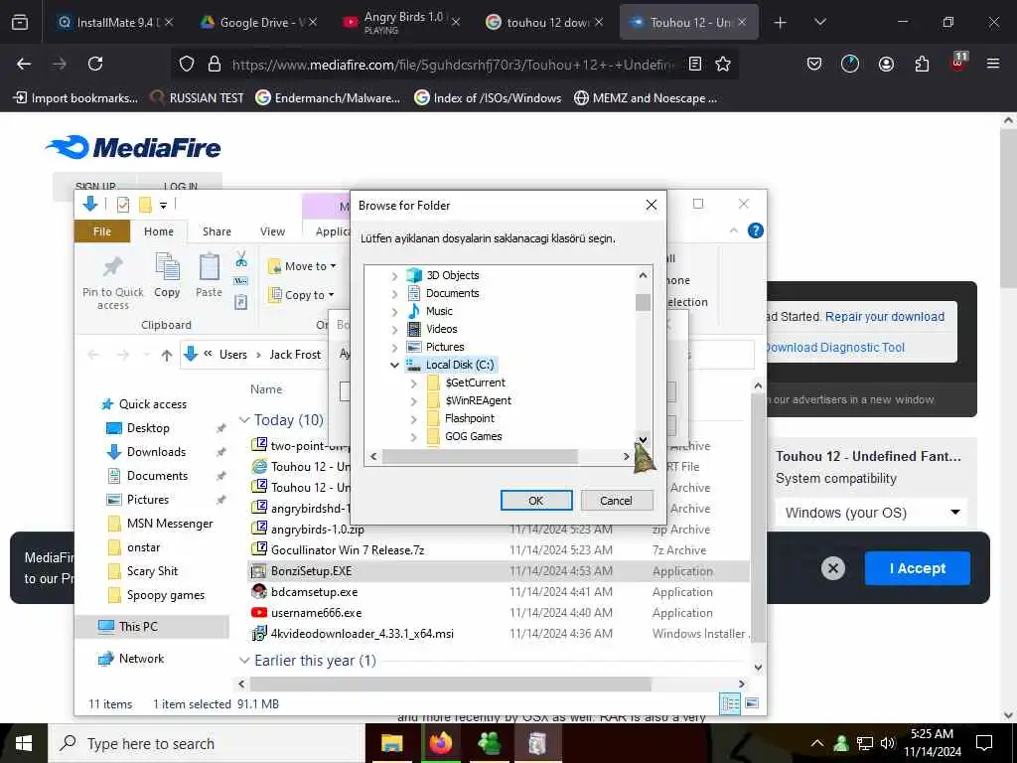Open the extensions puzzle-piece icon
This screenshot has height=763, width=1017.
922,64
